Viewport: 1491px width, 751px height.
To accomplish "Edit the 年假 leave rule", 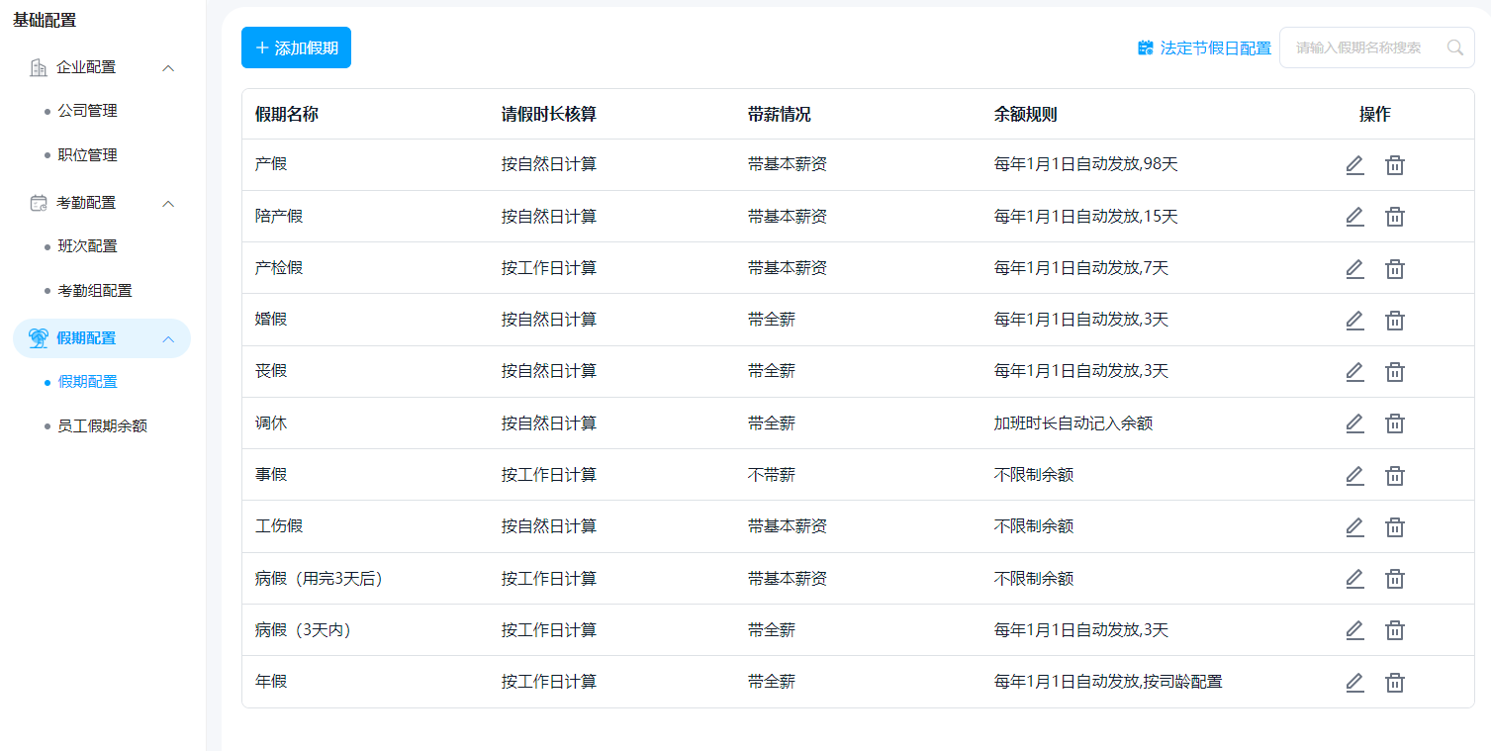I will 1354,682.
